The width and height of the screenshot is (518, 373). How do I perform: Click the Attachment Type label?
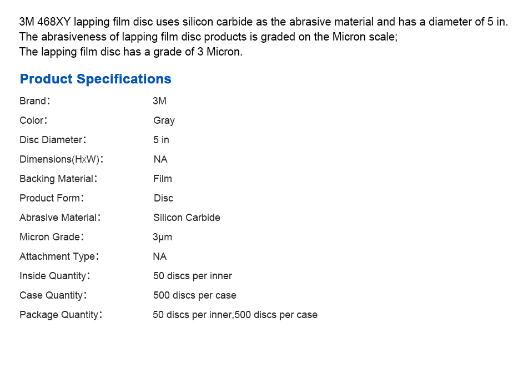click(x=59, y=256)
